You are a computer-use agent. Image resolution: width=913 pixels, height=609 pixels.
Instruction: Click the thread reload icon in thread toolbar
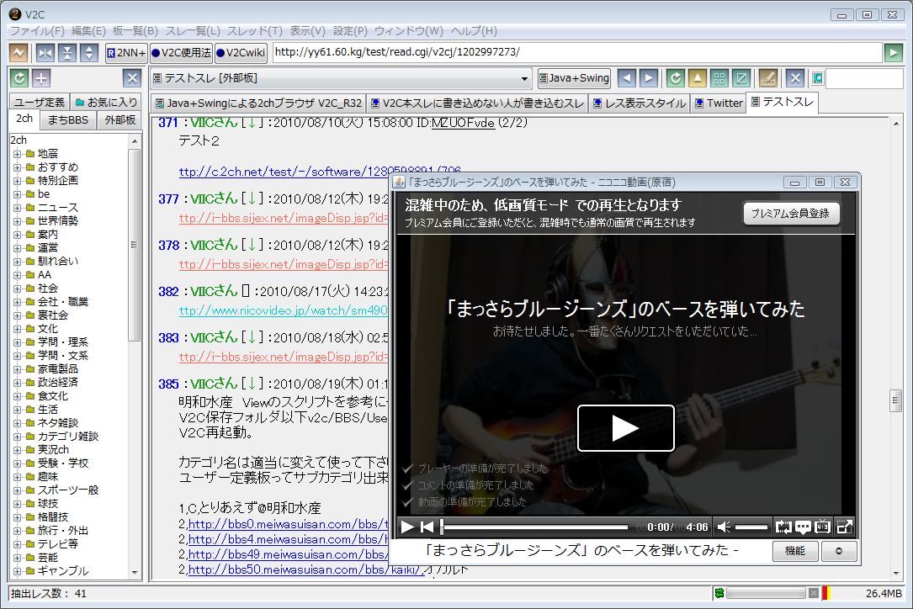coord(675,78)
